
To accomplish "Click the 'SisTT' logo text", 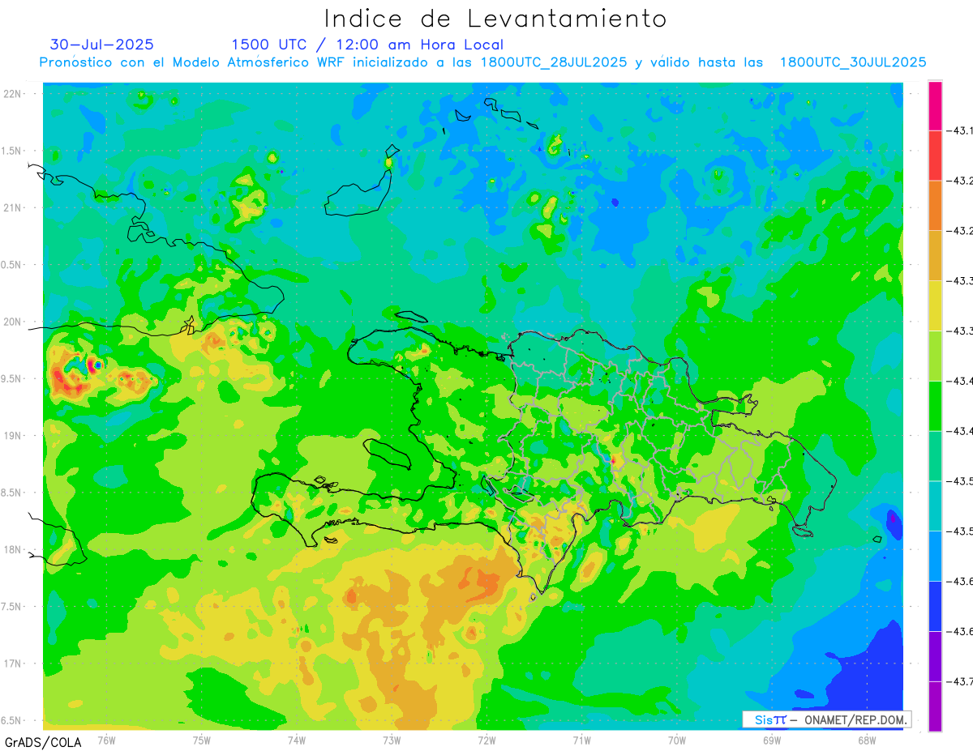I will pyautogui.click(x=769, y=719).
